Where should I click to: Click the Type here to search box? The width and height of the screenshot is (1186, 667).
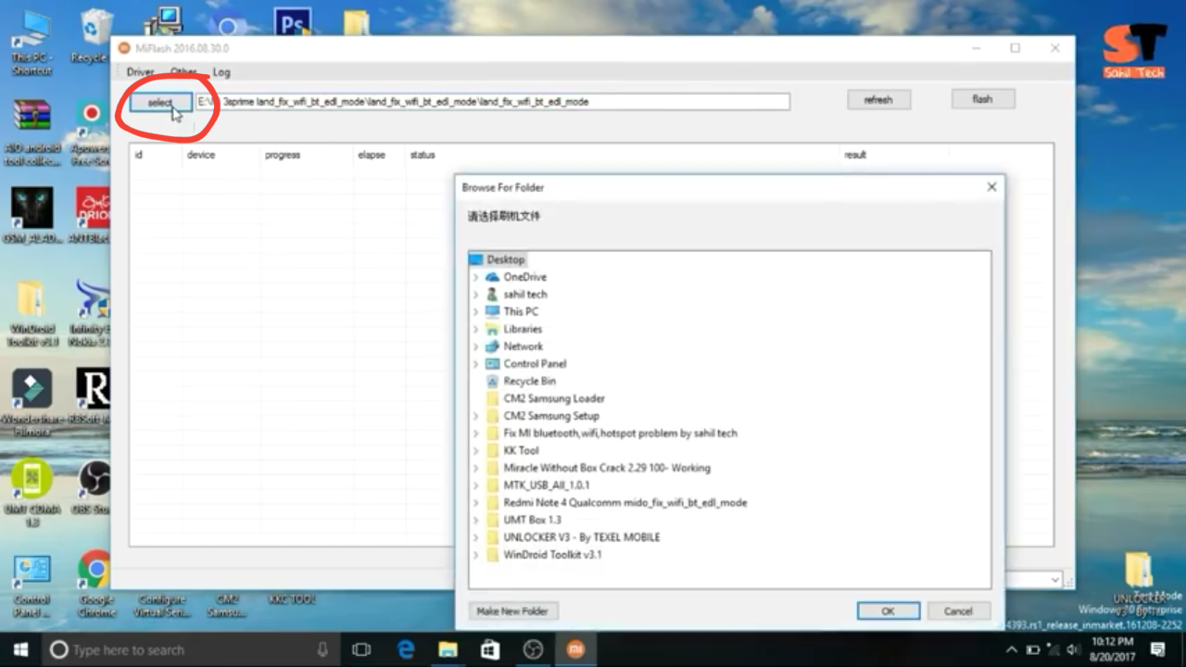(189, 650)
